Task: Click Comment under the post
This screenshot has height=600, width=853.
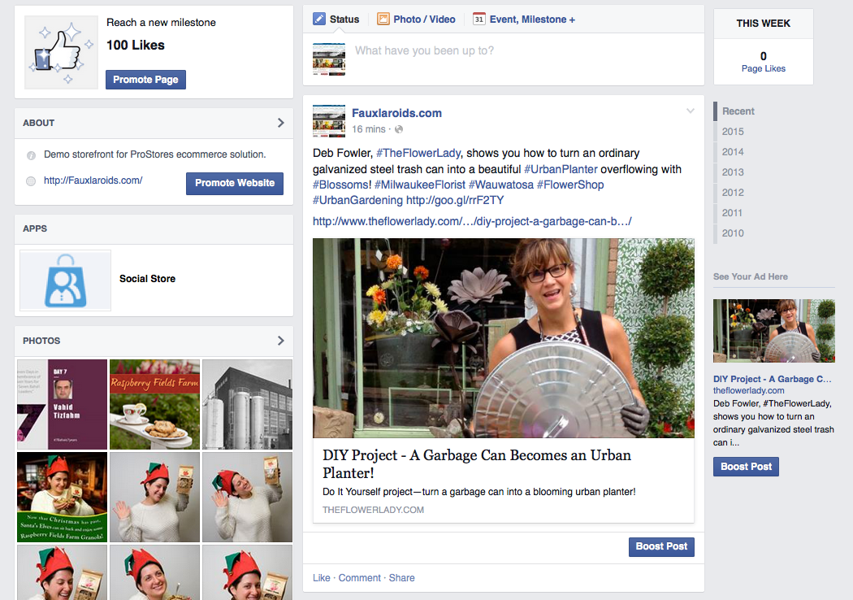Action: coord(360,578)
